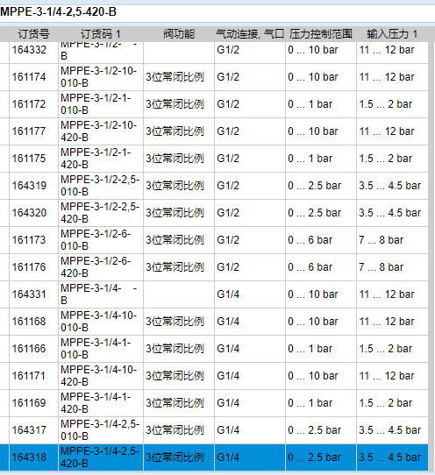Viewport: 435px width, 475px height.
Task: Select order number 161177
Action: click(29, 131)
